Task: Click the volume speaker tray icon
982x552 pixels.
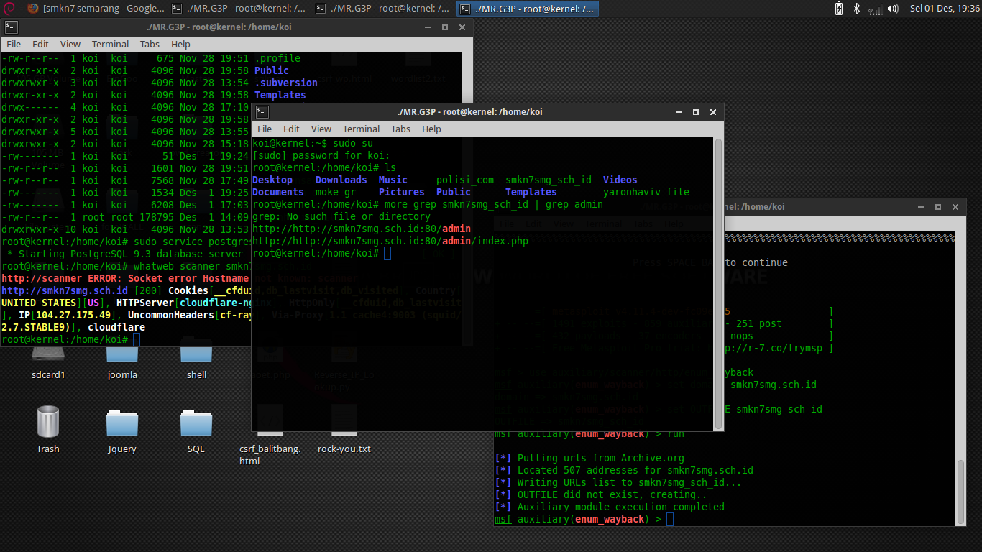Action: point(893,9)
